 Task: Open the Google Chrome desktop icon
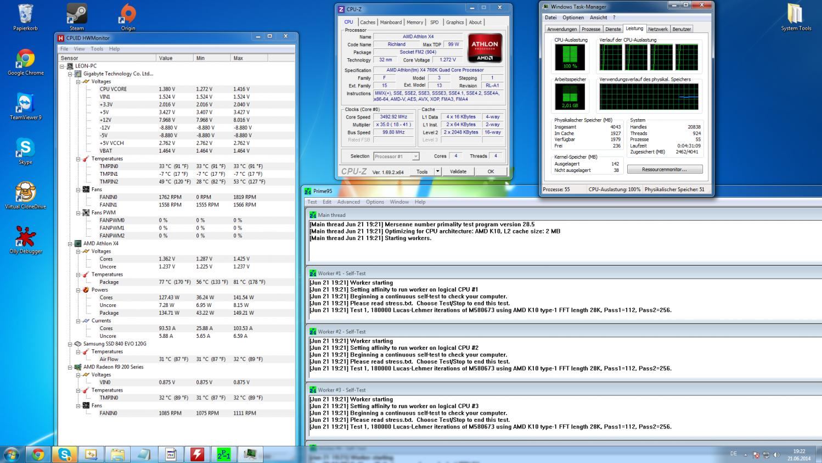click(x=25, y=62)
